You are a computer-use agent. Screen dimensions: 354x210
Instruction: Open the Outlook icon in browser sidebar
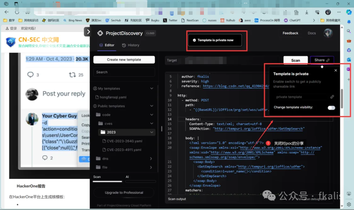pyautogui.click(x=349, y=60)
